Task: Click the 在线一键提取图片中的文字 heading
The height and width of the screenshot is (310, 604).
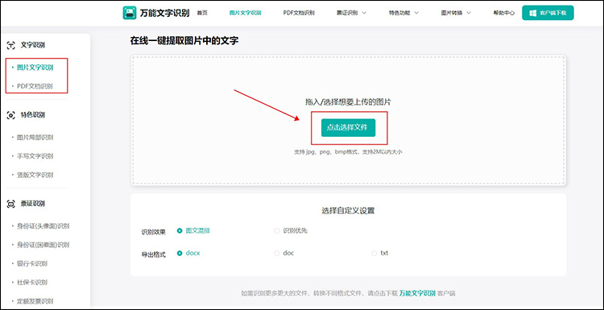Action: 184,40
